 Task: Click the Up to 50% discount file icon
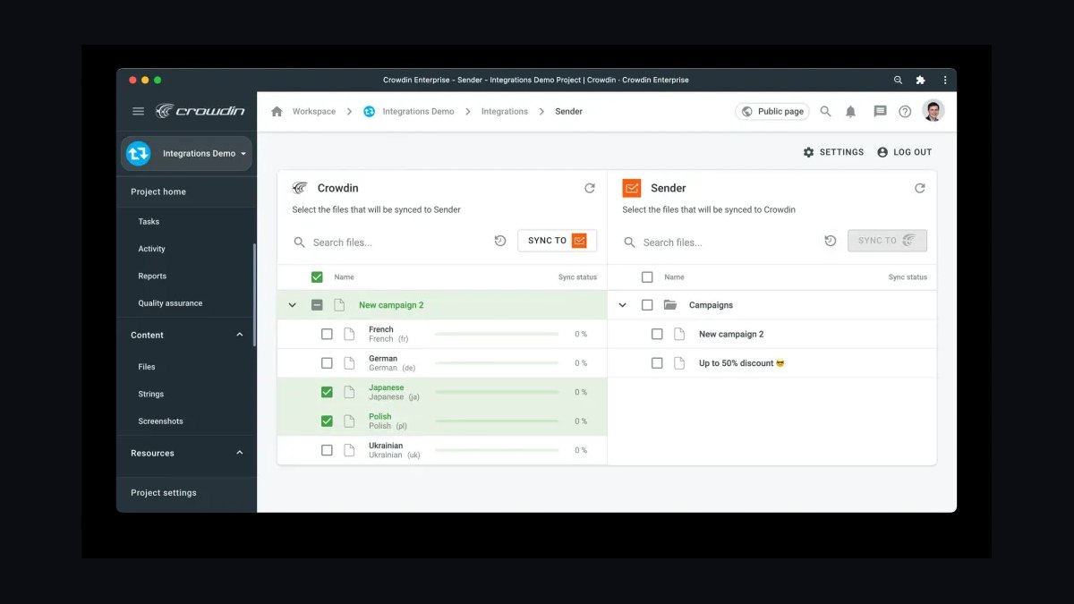tap(679, 363)
